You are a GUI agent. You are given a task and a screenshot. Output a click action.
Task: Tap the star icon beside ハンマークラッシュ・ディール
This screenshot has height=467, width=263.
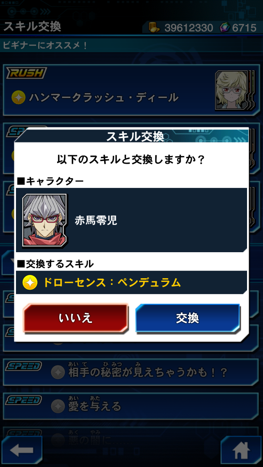(18, 98)
